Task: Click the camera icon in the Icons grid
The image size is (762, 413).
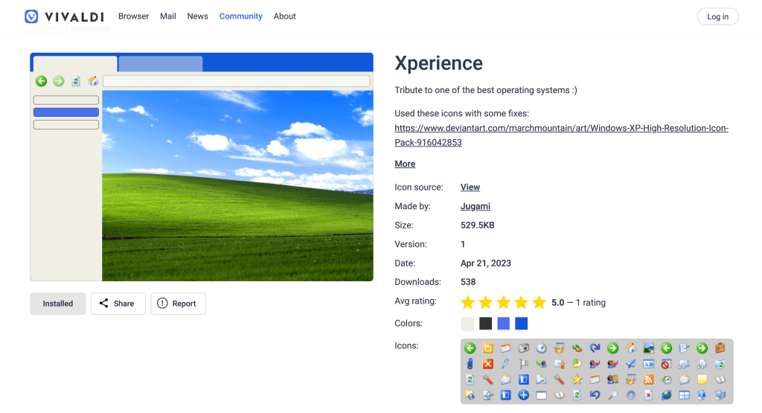Action: (x=523, y=348)
